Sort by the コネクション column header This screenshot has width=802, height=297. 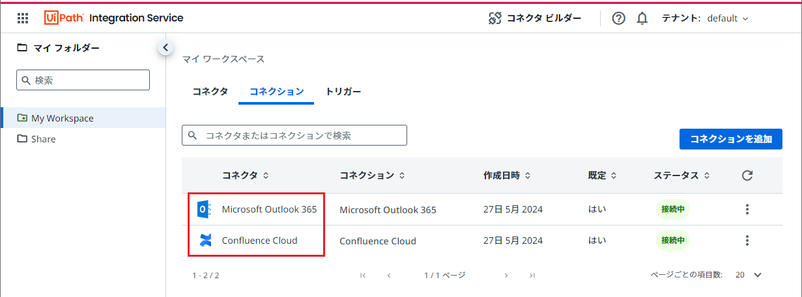(x=372, y=175)
